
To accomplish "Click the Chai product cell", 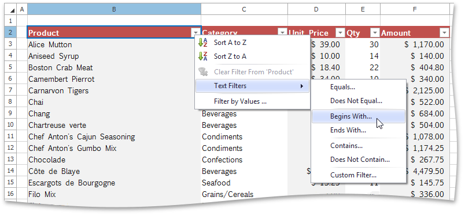I will pyautogui.click(x=114, y=102).
